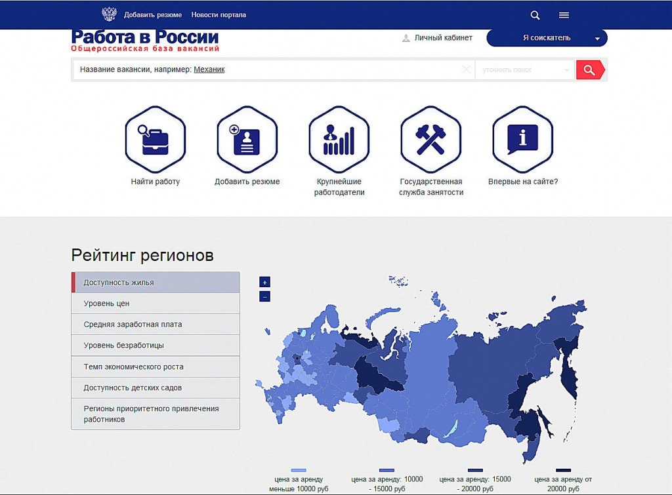The width and height of the screenshot is (672, 495).
Task: Open the 'Личный кабинет' link
Action: coord(443,37)
